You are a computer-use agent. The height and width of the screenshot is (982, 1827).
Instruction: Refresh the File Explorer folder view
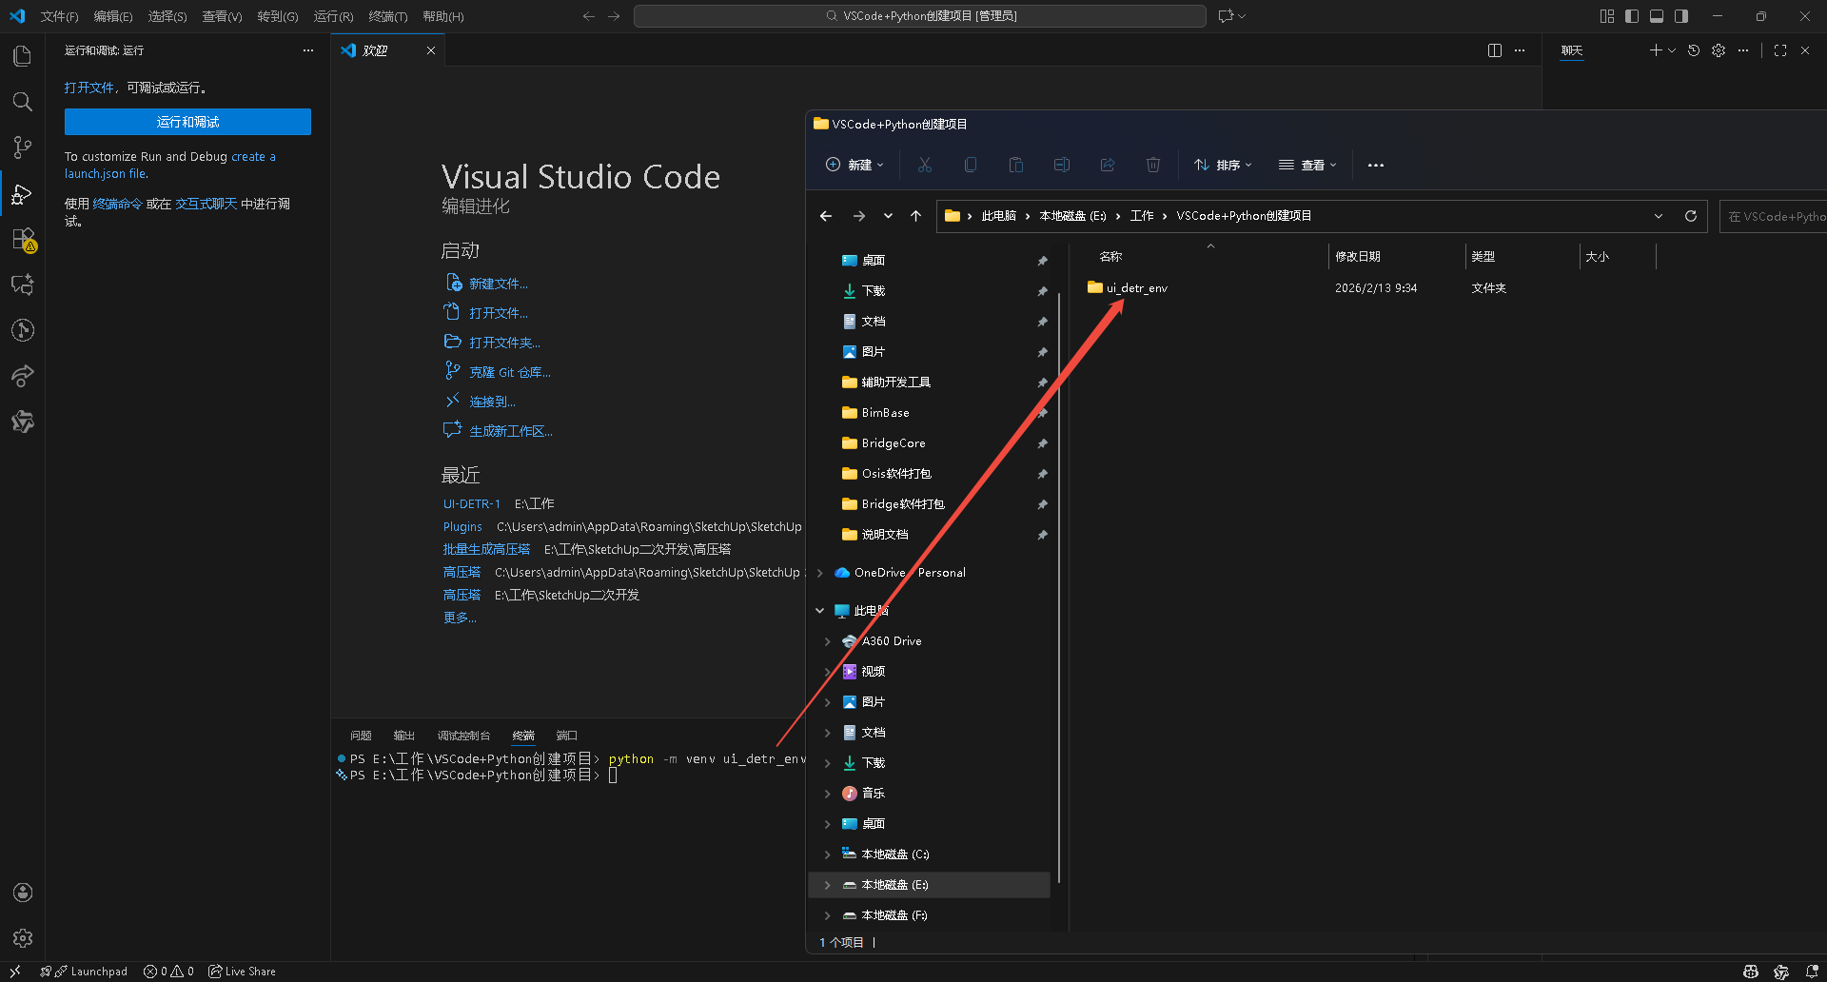point(1691,216)
